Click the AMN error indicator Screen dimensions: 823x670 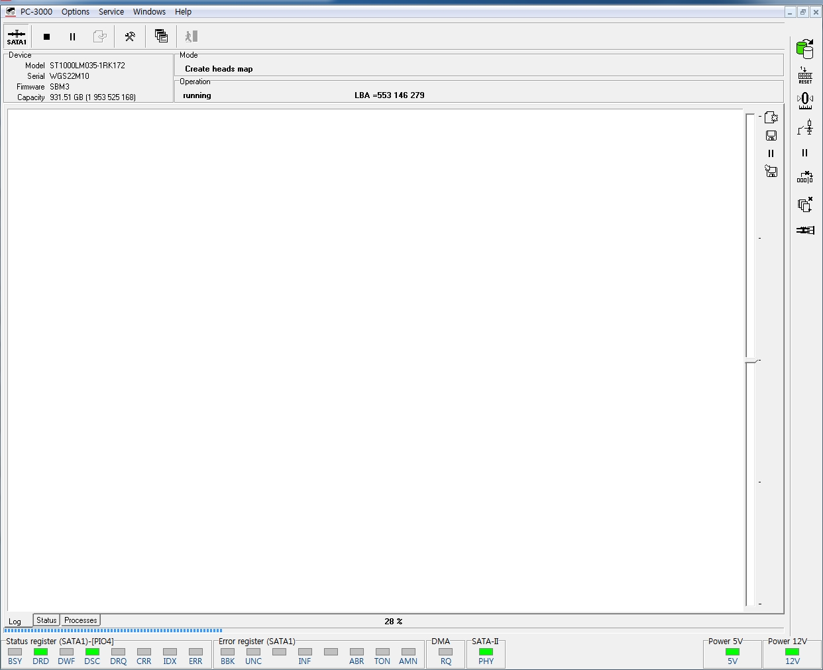(x=408, y=652)
